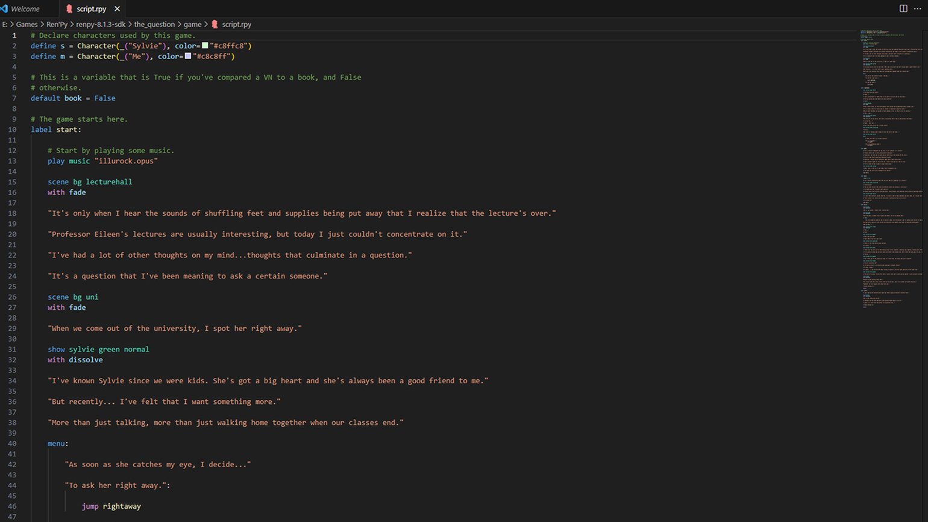The height and width of the screenshot is (522, 928).
Task: Click the green #c8ffc8 color swatch
Action: 205,46
